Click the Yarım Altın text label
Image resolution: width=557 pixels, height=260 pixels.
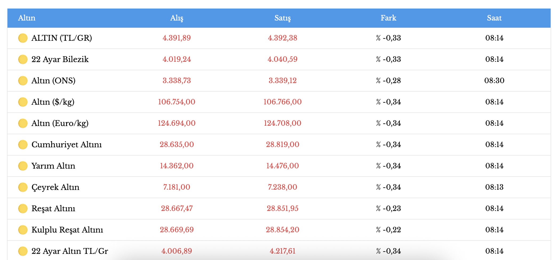[53, 166]
